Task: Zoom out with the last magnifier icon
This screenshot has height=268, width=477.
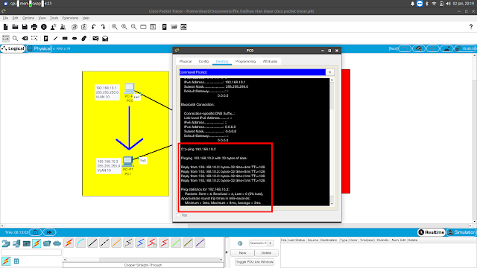Action: point(133,27)
